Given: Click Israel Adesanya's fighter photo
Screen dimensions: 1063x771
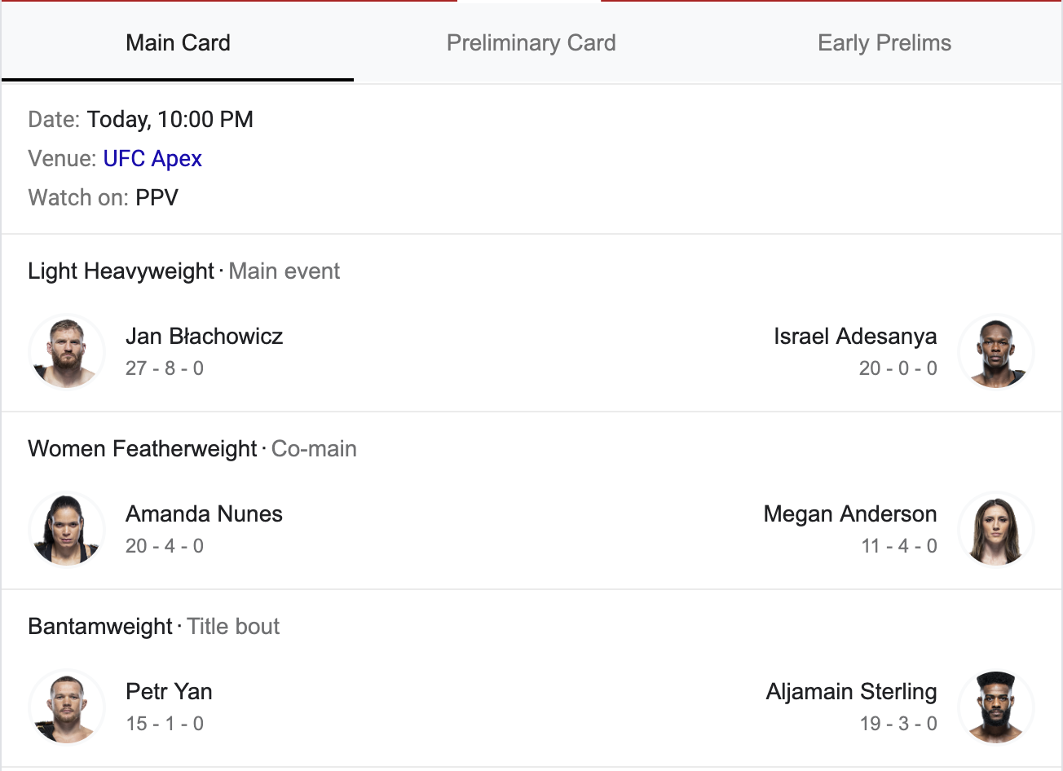Looking at the screenshot, I should tap(995, 352).
